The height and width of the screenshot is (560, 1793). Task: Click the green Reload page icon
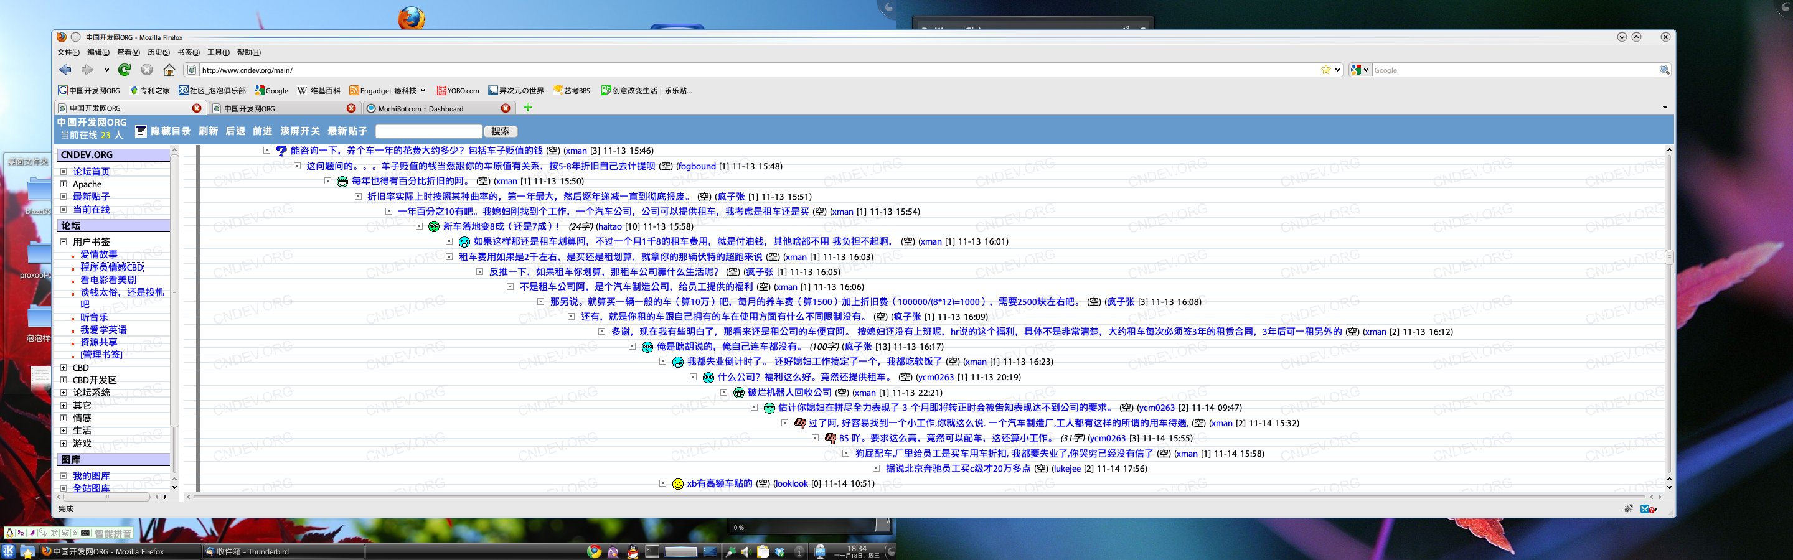pos(125,70)
